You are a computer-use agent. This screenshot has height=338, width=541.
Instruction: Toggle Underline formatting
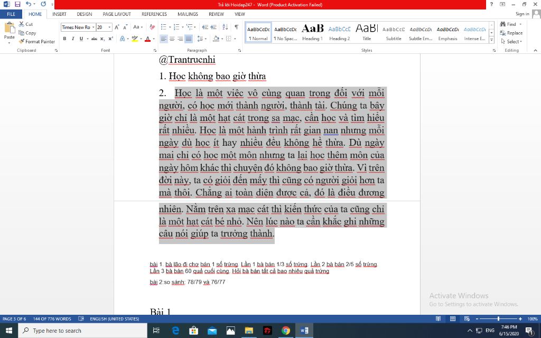click(x=81, y=39)
